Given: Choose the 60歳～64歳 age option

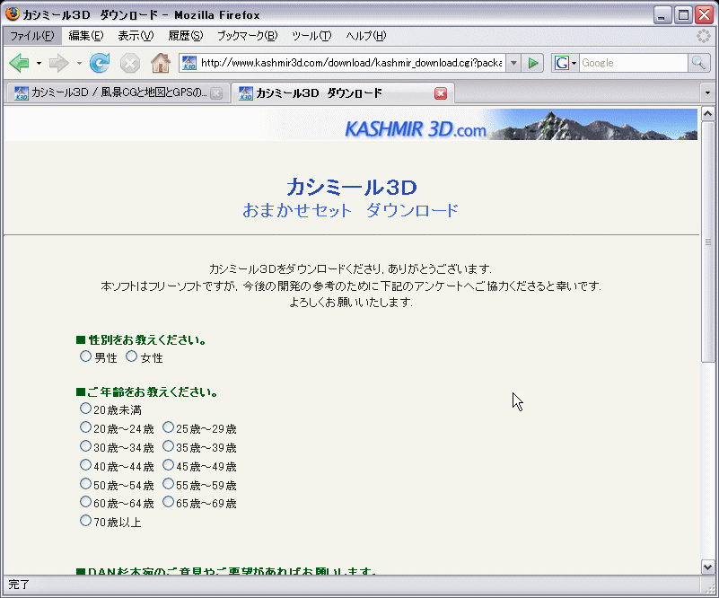Looking at the screenshot, I should click(85, 502).
